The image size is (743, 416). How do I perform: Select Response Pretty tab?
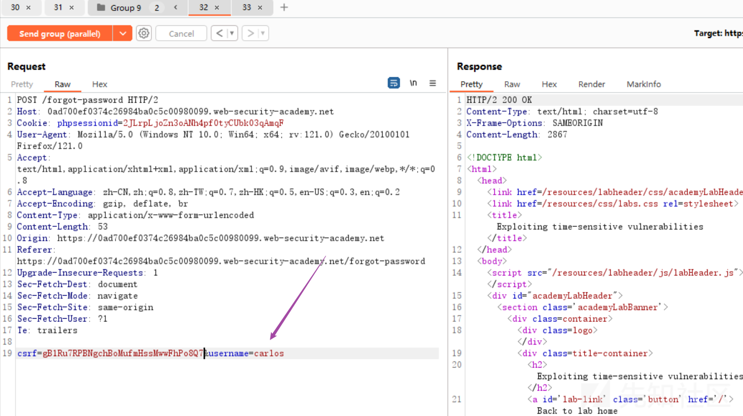(471, 84)
